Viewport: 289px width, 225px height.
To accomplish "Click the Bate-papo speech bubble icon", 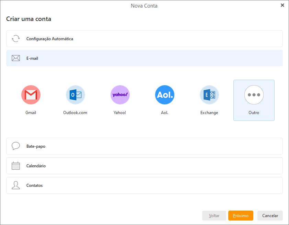I will (x=16, y=146).
